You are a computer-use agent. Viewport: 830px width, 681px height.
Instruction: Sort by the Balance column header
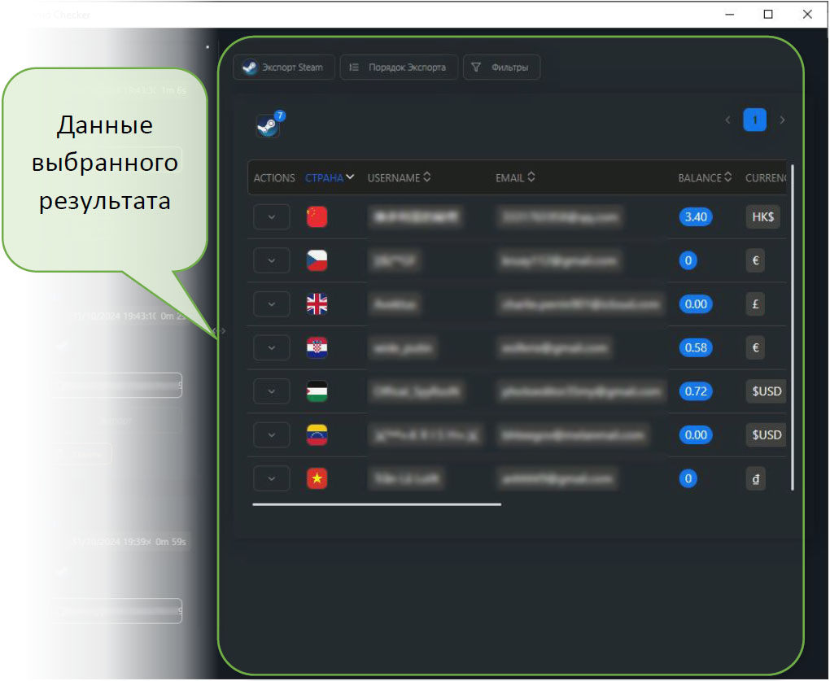(x=705, y=177)
